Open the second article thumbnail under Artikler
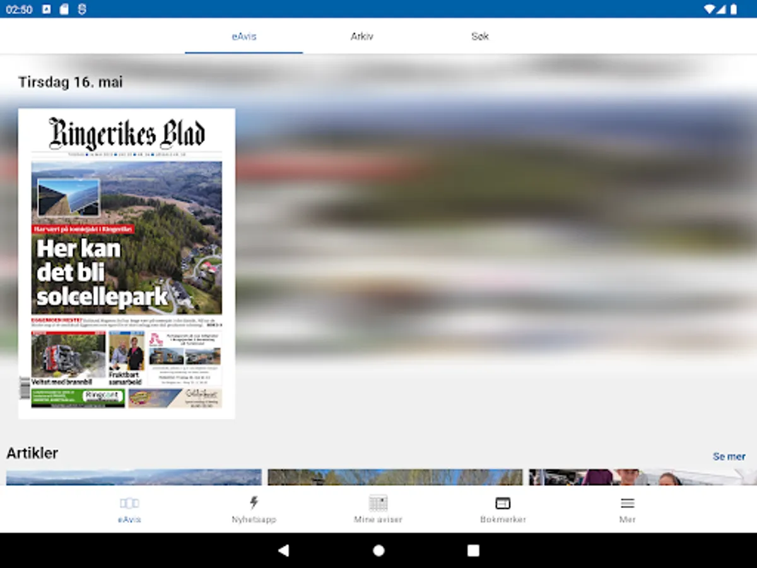This screenshot has height=568, width=757. click(395, 477)
